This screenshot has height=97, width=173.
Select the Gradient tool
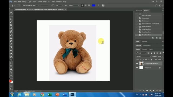(x=11, y=47)
